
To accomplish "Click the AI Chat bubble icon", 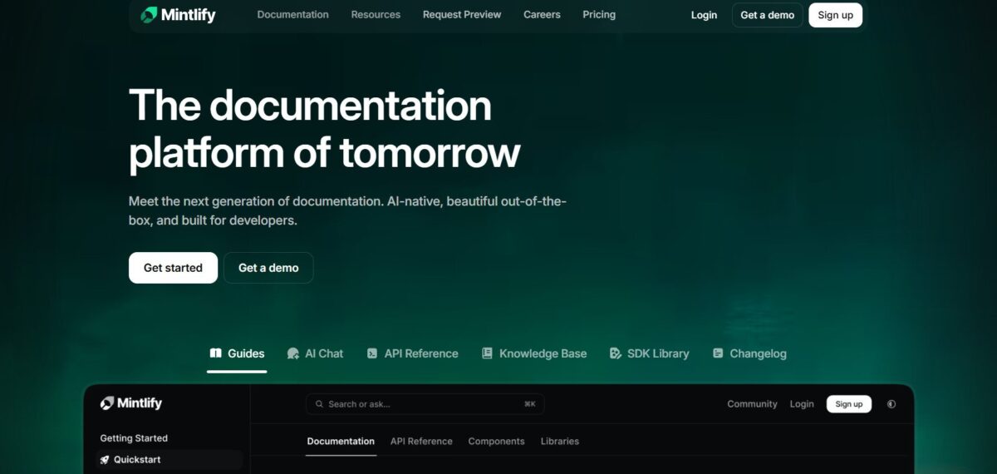I will tap(293, 353).
